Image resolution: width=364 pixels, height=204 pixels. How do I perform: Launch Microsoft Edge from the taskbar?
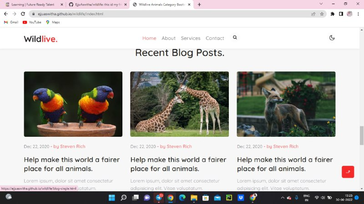[x=182, y=198]
